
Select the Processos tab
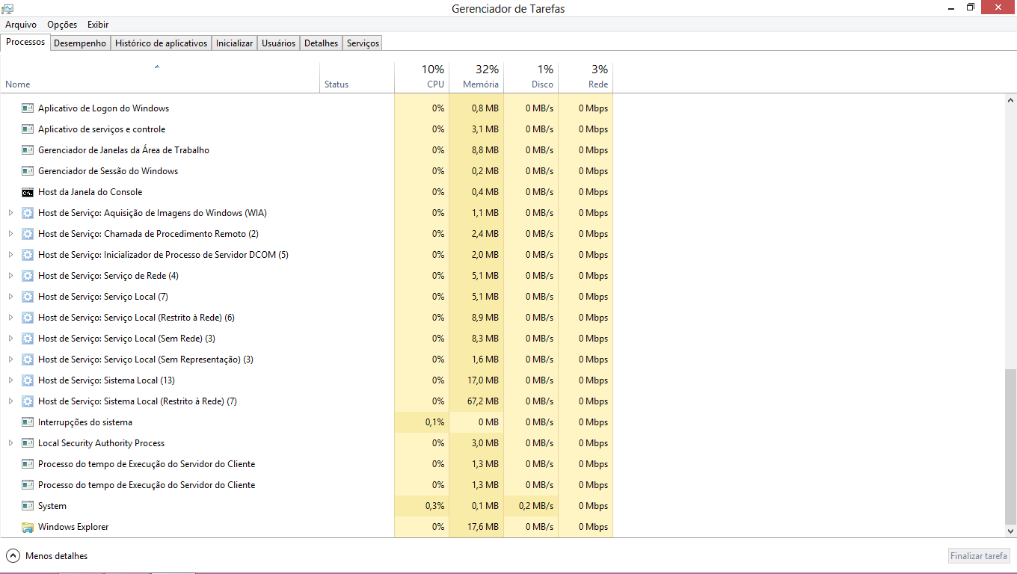(25, 42)
